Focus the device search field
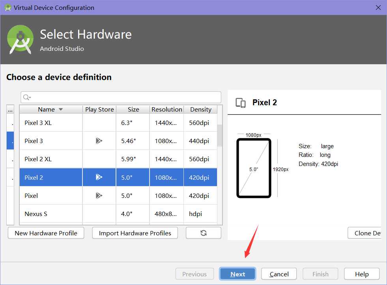Viewport: 387px width, 285px height. tap(121, 97)
